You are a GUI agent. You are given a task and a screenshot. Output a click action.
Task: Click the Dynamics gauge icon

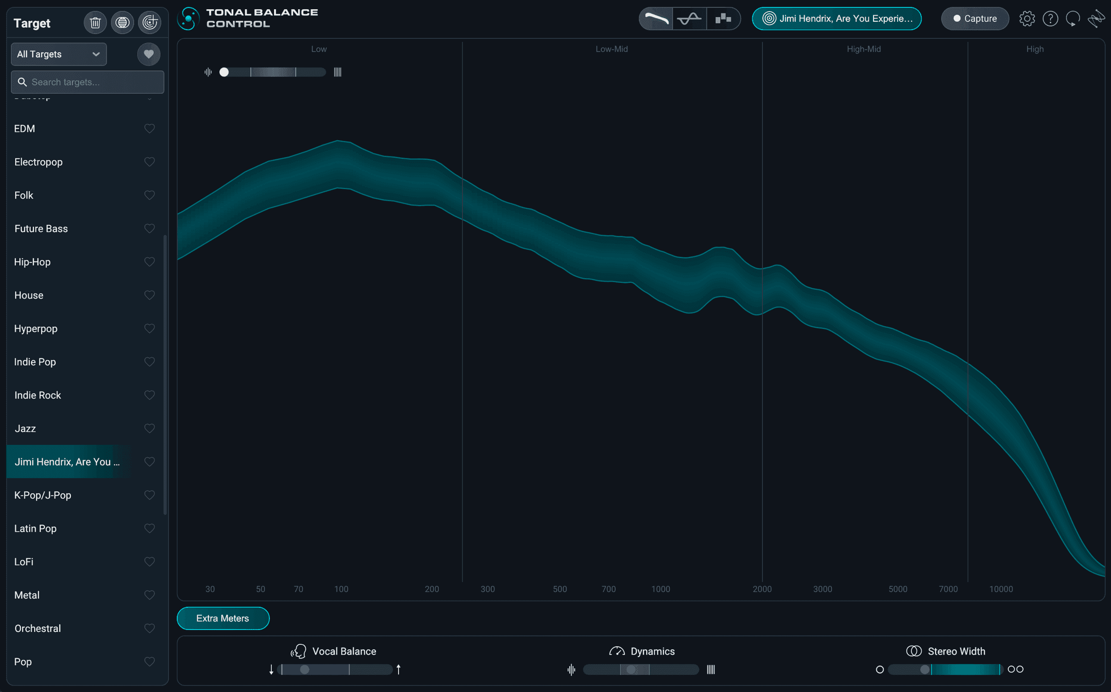617,651
